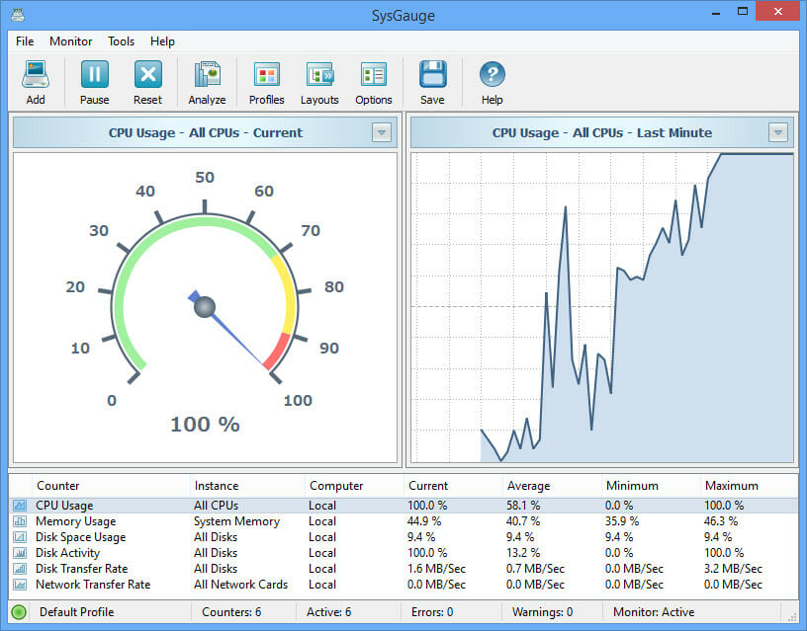The width and height of the screenshot is (807, 631).
Task: Click the window resize grip in status bar
Action: point(792,616)
